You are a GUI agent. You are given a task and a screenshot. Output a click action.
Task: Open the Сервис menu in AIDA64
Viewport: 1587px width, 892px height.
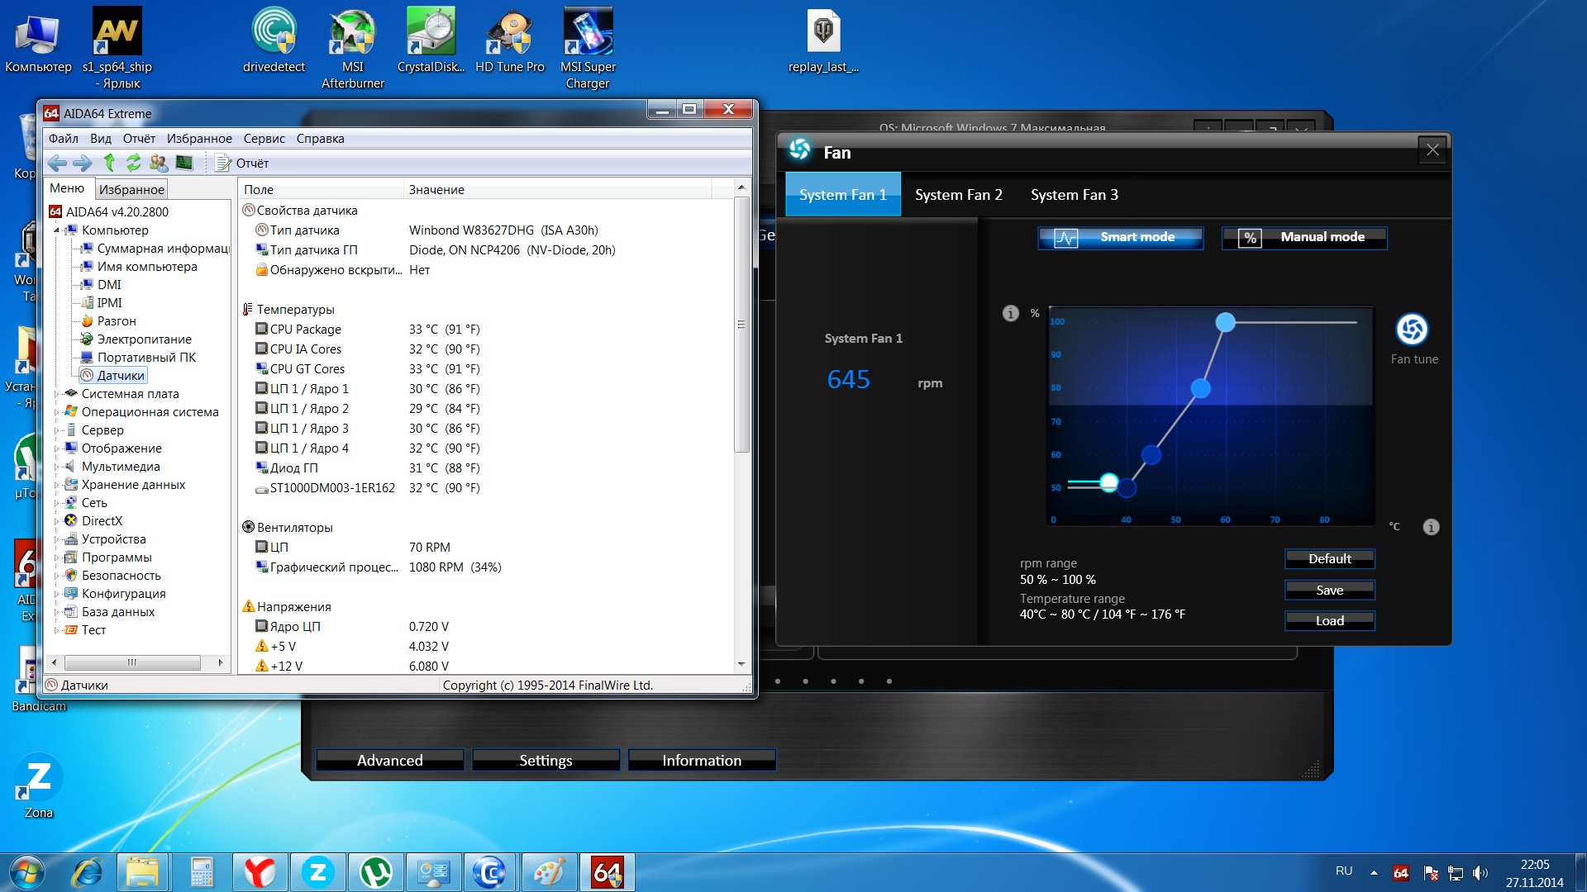click(x=264, y=139)
